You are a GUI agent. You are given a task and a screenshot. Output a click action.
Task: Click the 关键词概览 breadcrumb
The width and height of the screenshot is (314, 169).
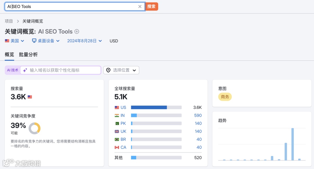[x=33, y=21]
